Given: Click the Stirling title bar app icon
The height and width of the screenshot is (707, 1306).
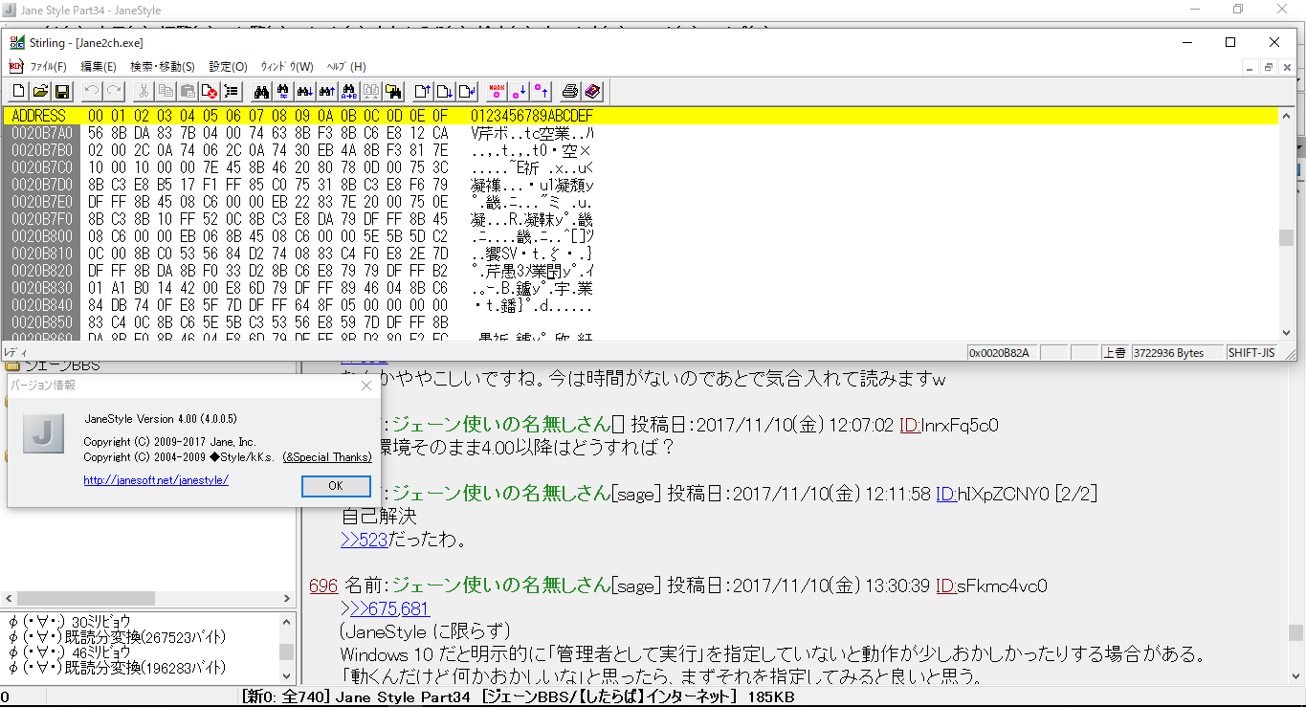Looking at the screenshot, I should click(x=16, y=42).
